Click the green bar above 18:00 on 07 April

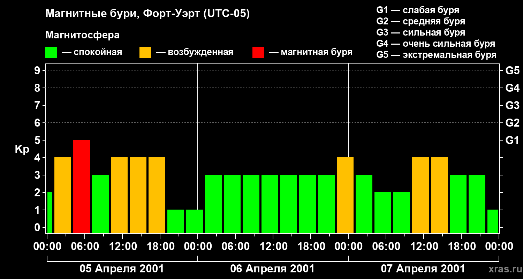tap(458, 204)
